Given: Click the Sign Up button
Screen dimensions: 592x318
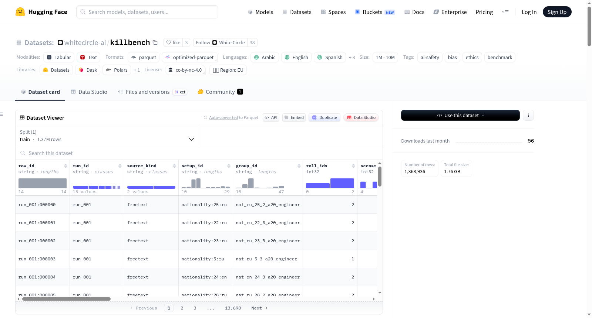Looking at the screenshot, I should 557,12.
